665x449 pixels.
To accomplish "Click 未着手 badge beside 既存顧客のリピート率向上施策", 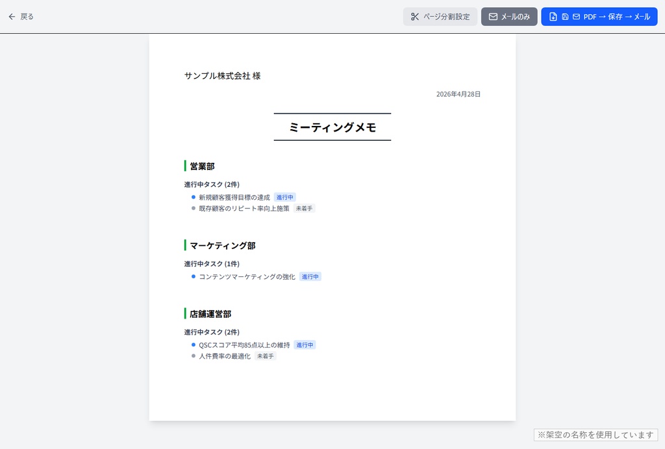I will 304,208.
